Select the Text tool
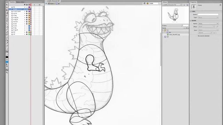This screenshot has width=223, height=125. tap(7, 21)
